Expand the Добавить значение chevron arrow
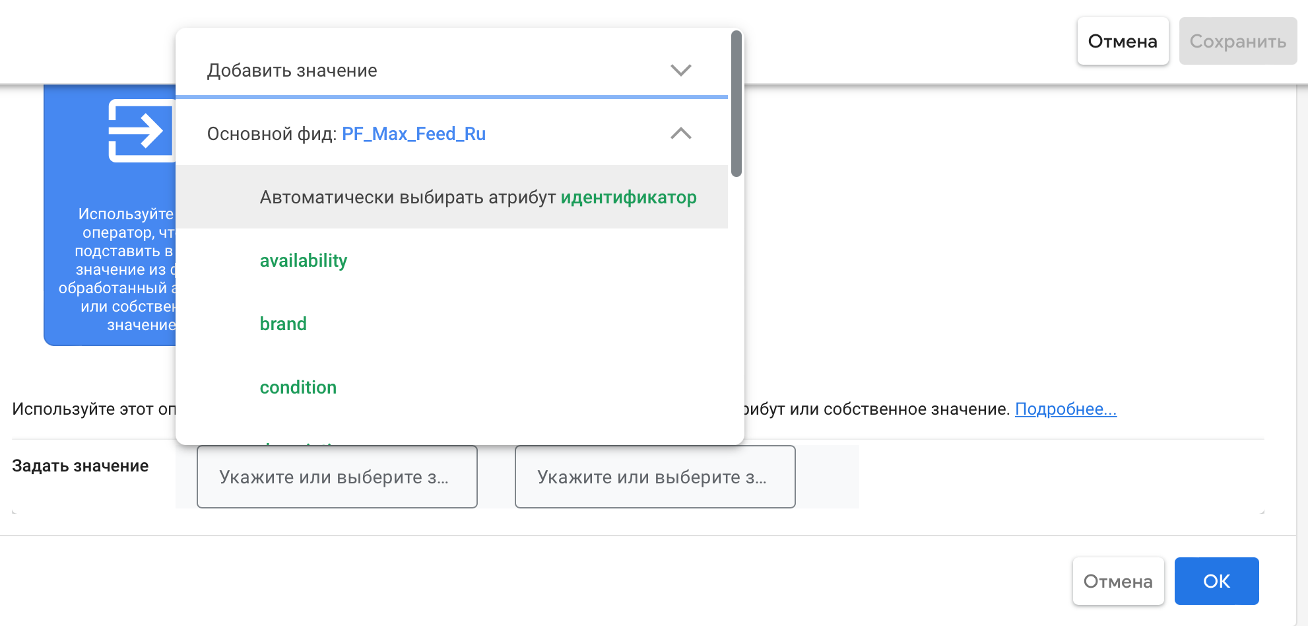This screenshot has height=626, width=1308. point(680,70)
